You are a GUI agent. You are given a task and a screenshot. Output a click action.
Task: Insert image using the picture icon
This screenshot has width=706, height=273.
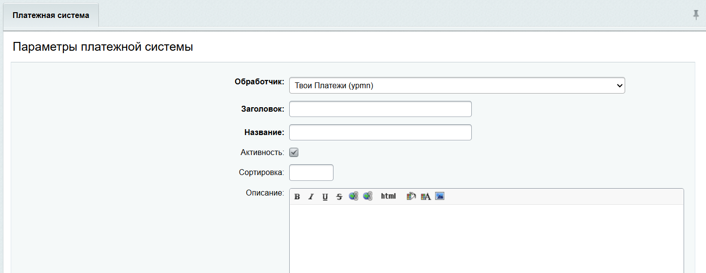440,196
